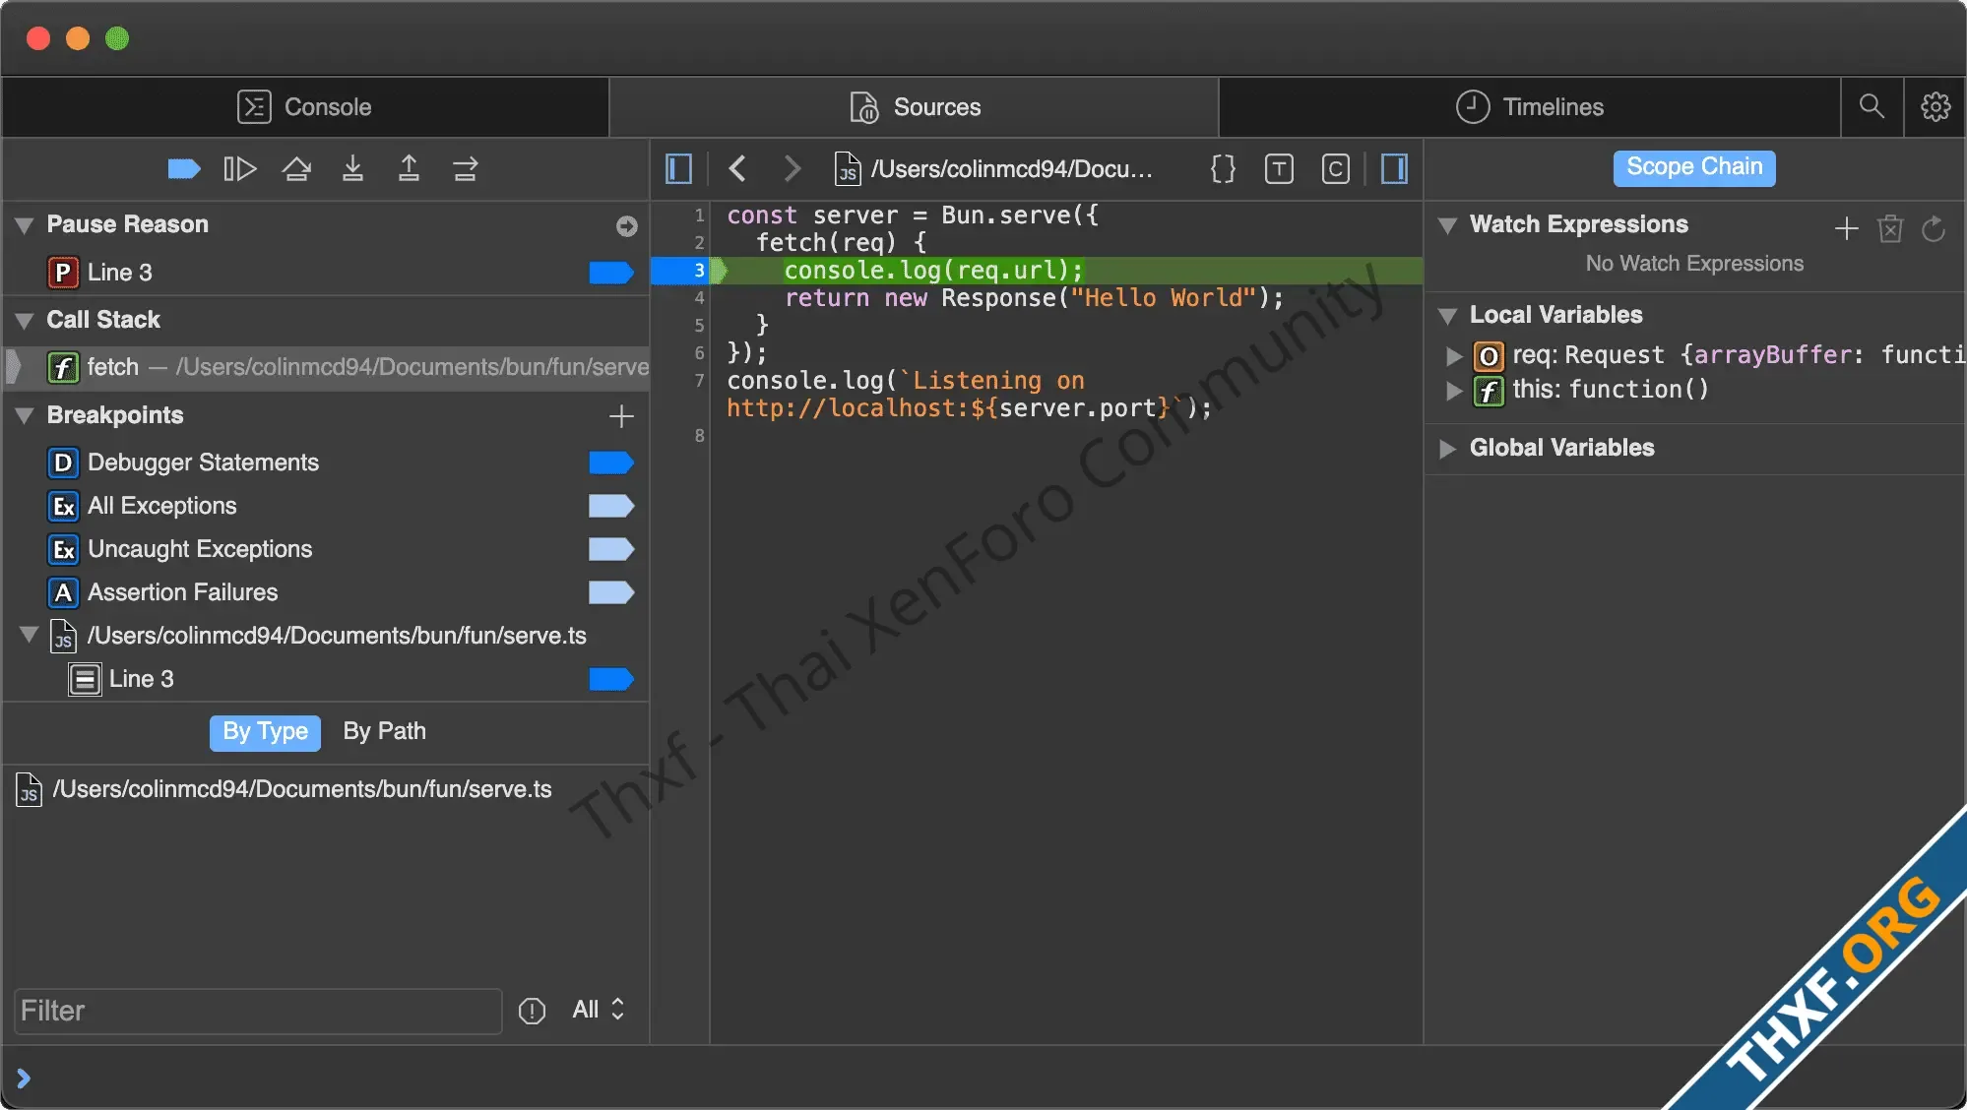
Task: Hide the details sidebar
Action: pos(1394,169)
